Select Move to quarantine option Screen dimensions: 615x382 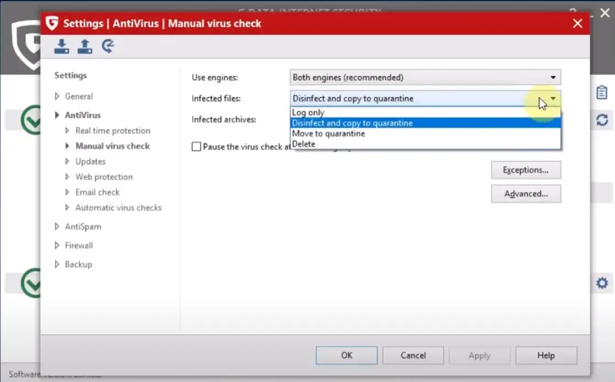[329, 134]
